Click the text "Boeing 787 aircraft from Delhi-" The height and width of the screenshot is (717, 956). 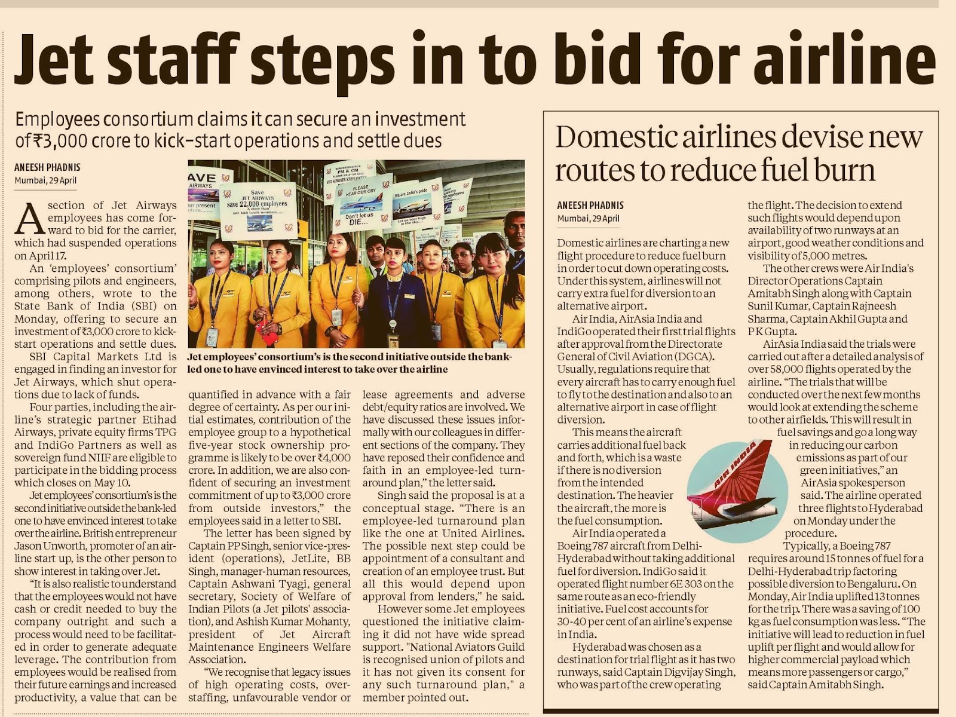(630, 546)
